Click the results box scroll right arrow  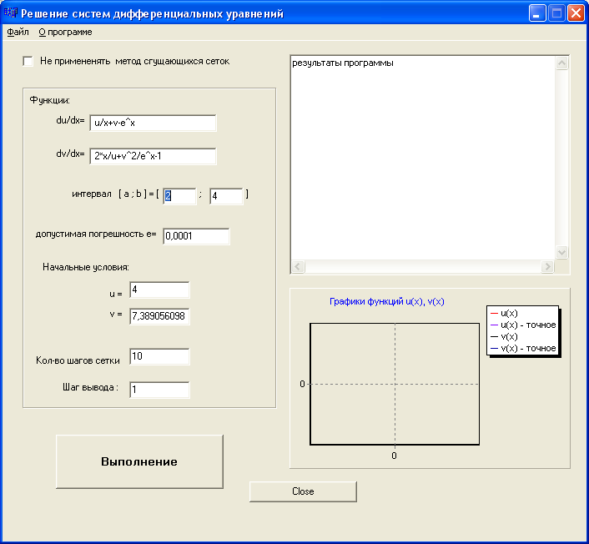pos(547,266)
